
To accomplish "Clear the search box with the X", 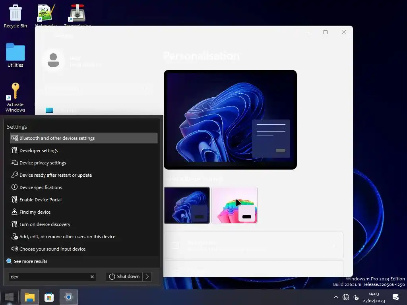I will click(x=92, y=277).
